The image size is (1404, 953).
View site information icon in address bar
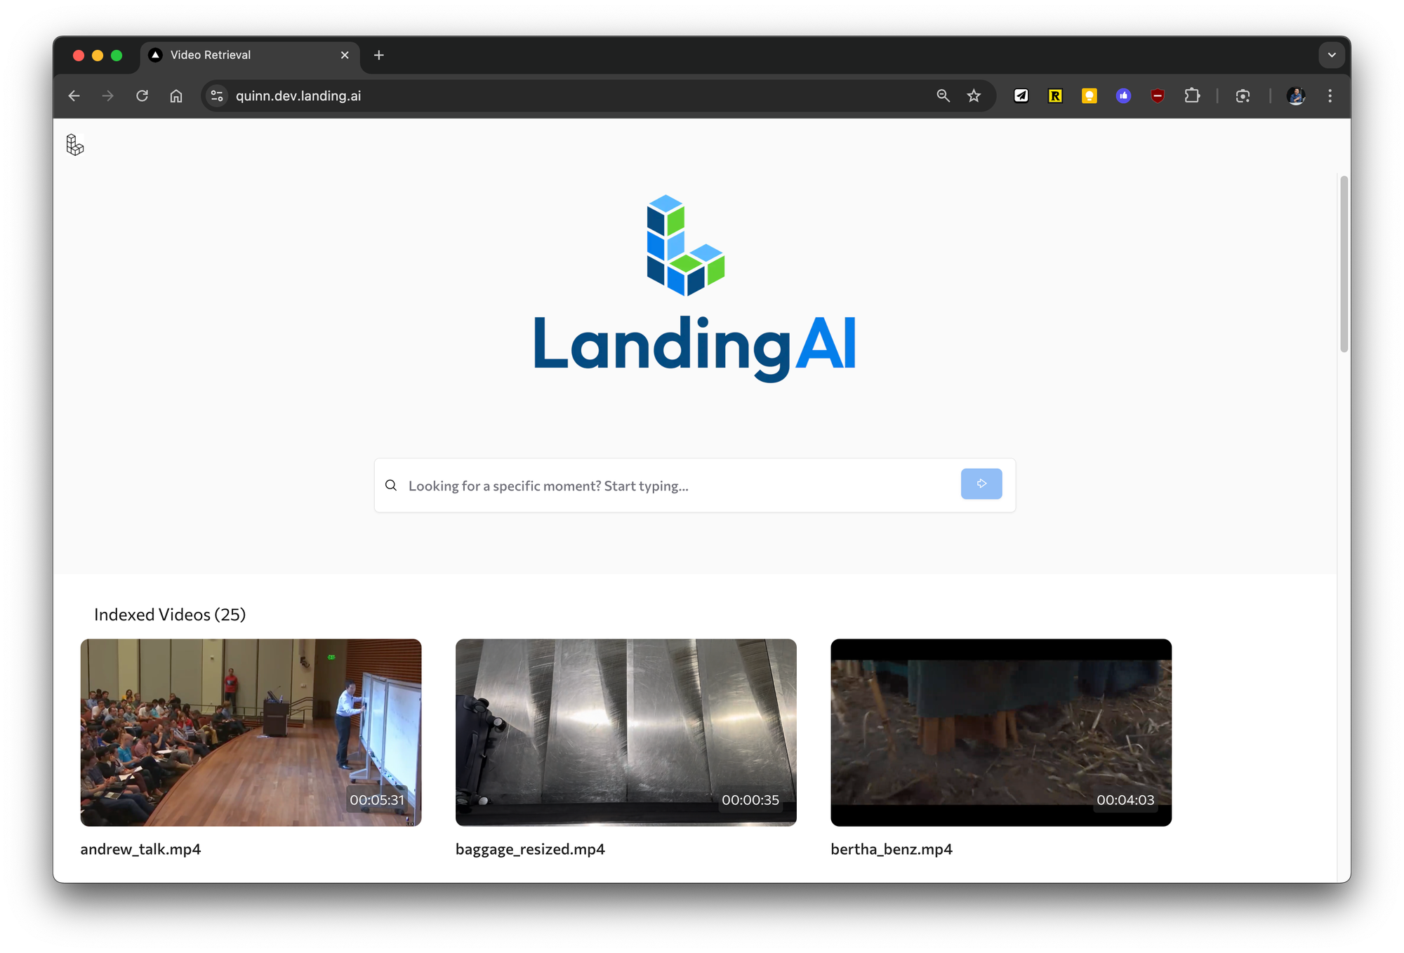click(218, 96)
